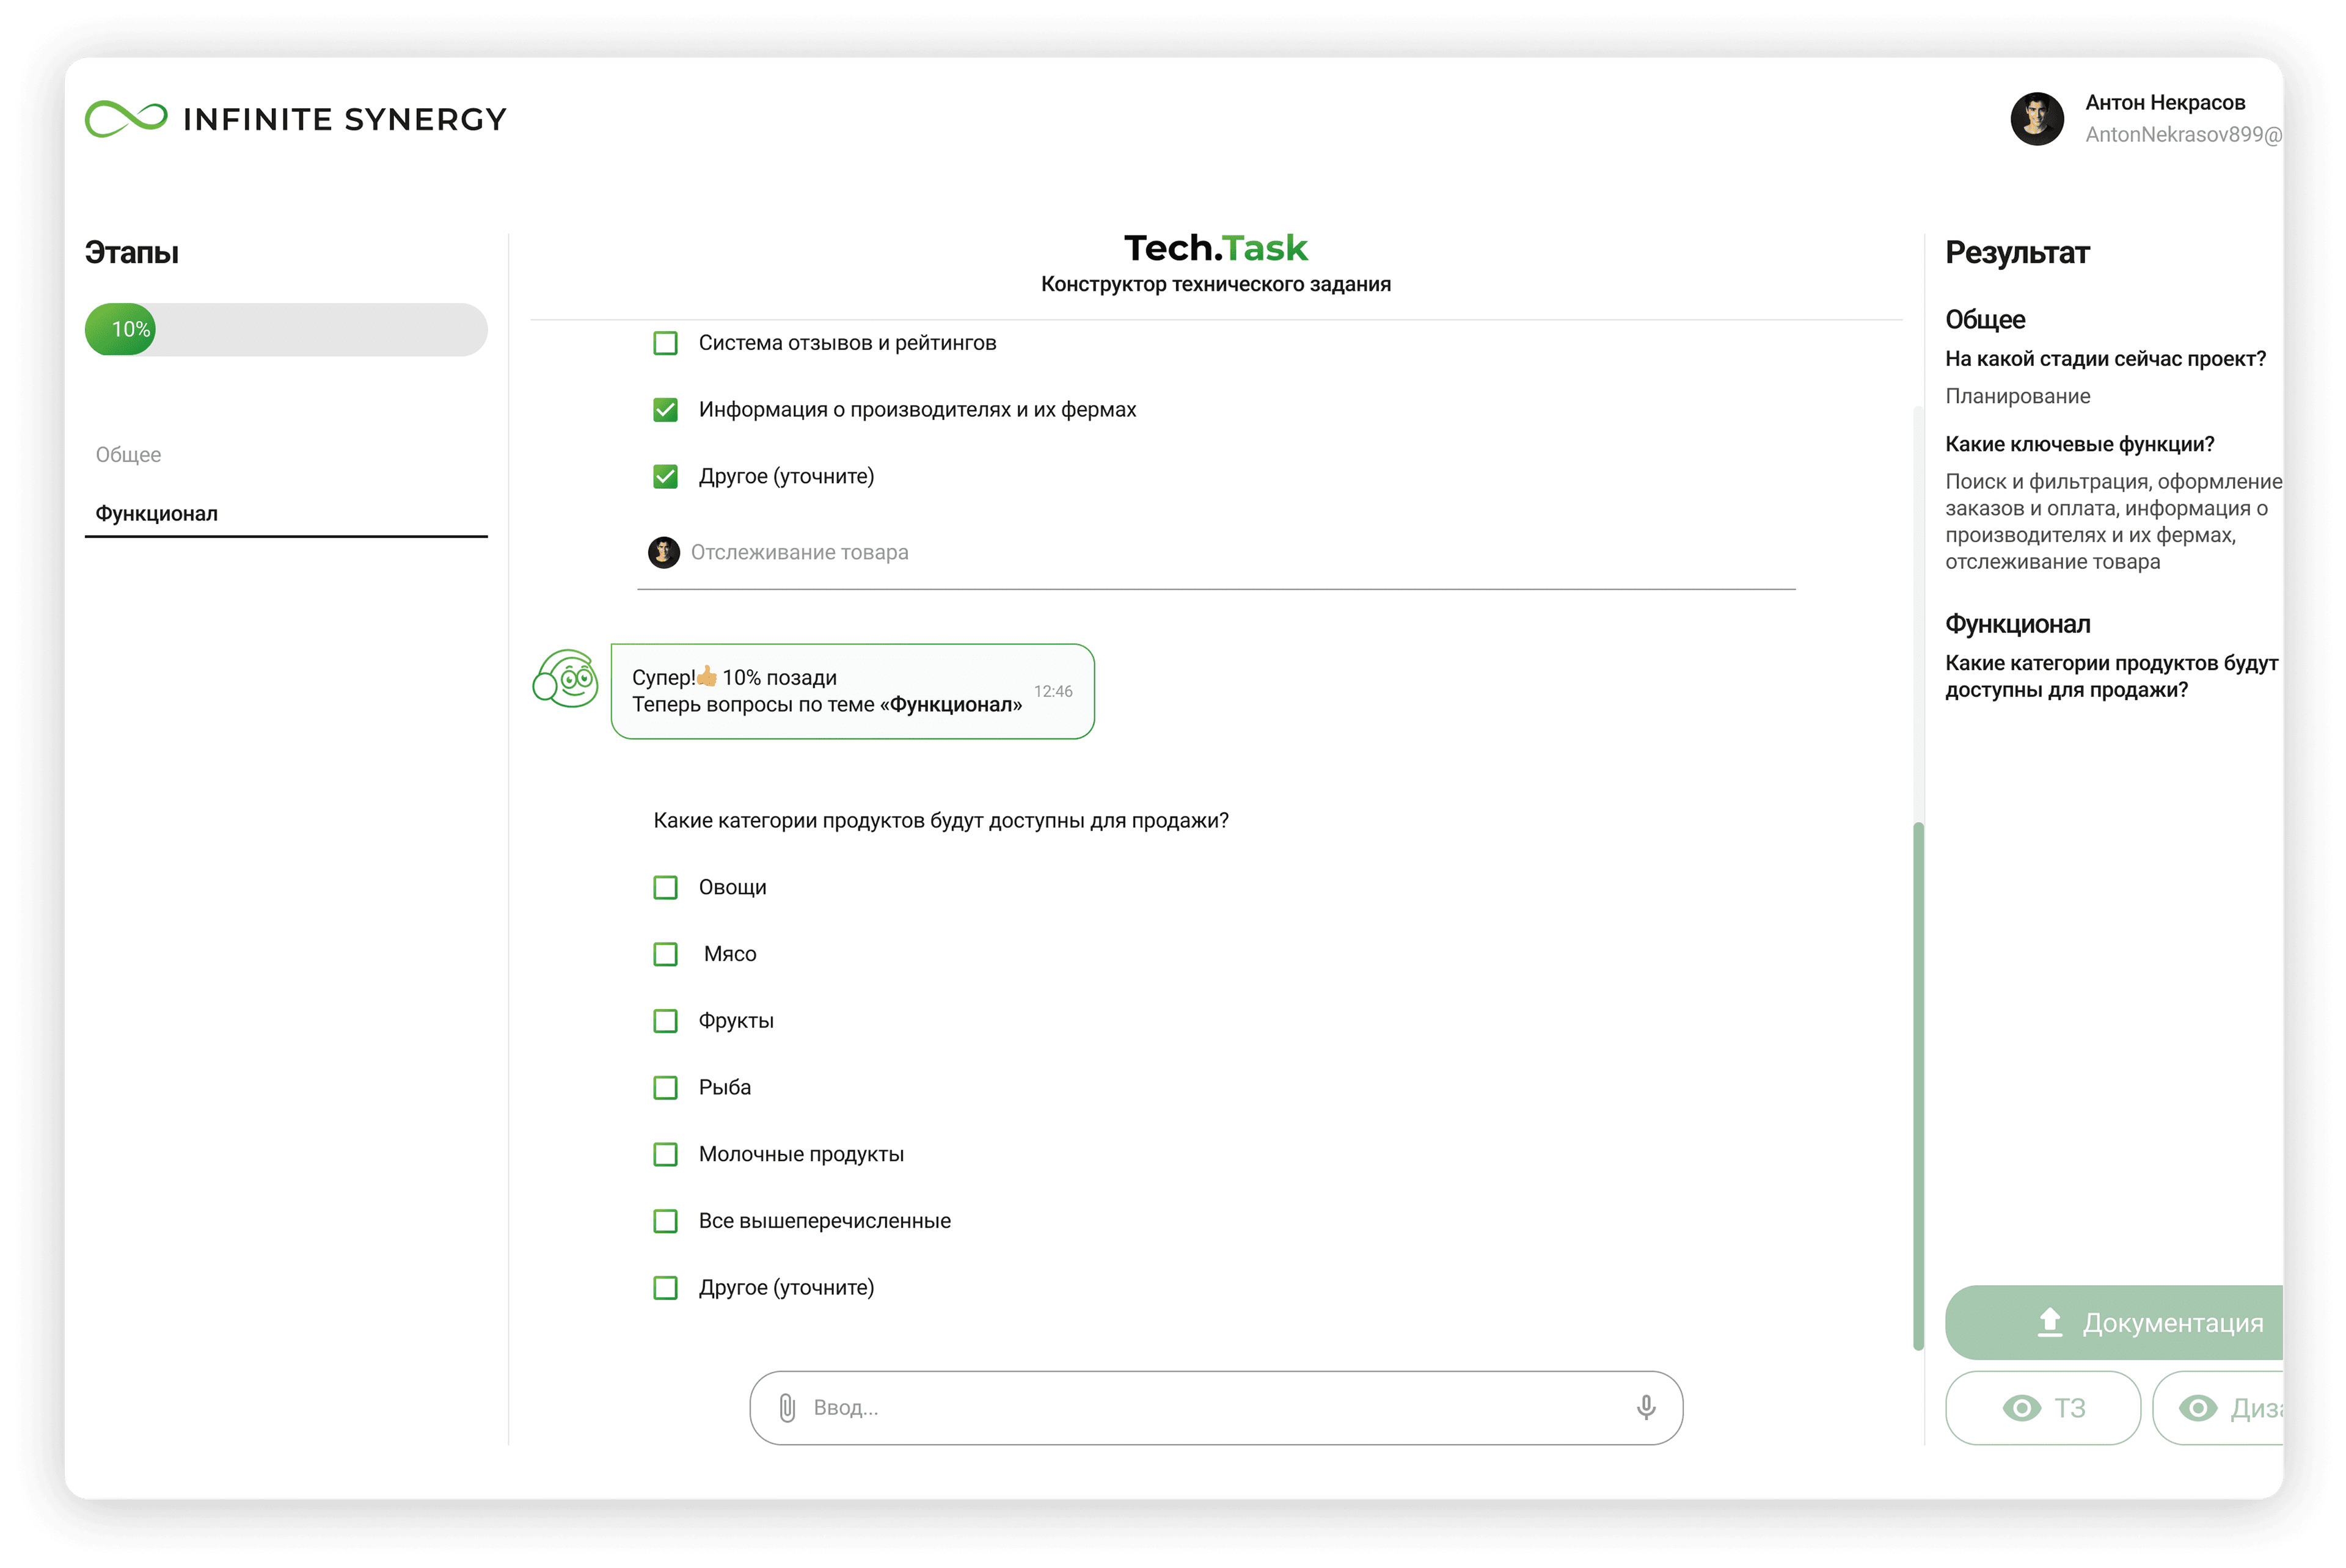
Task: Click the eye icon on ТЗ button
Action: tap(2021, 1408)
